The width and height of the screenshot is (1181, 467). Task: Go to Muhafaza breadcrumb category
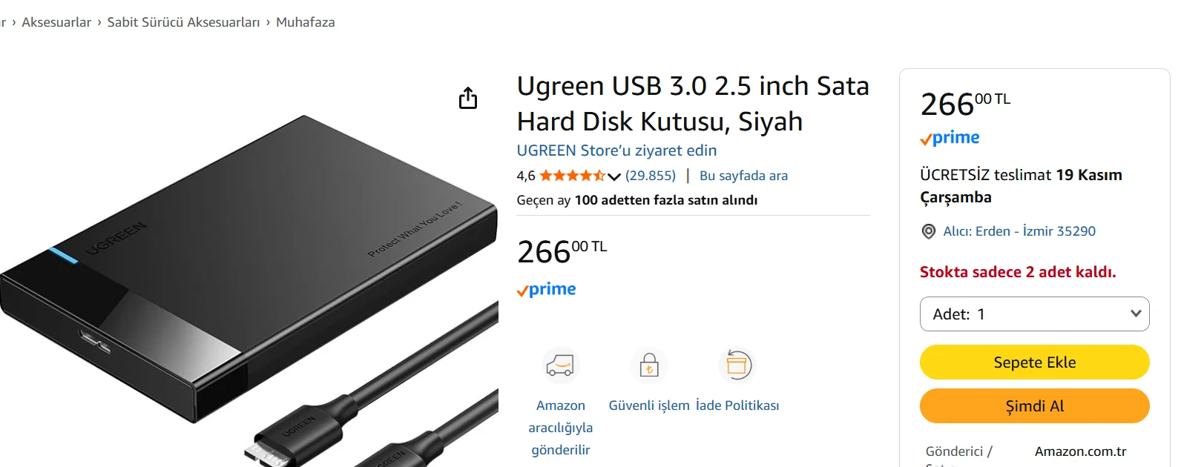coord(306,22)
